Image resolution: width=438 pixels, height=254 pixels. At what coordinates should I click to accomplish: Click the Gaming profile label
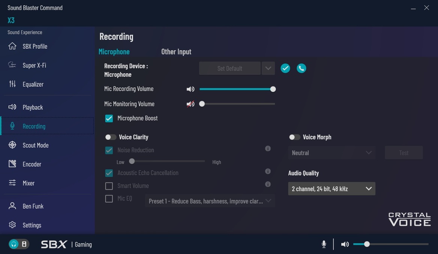point(83,245)
